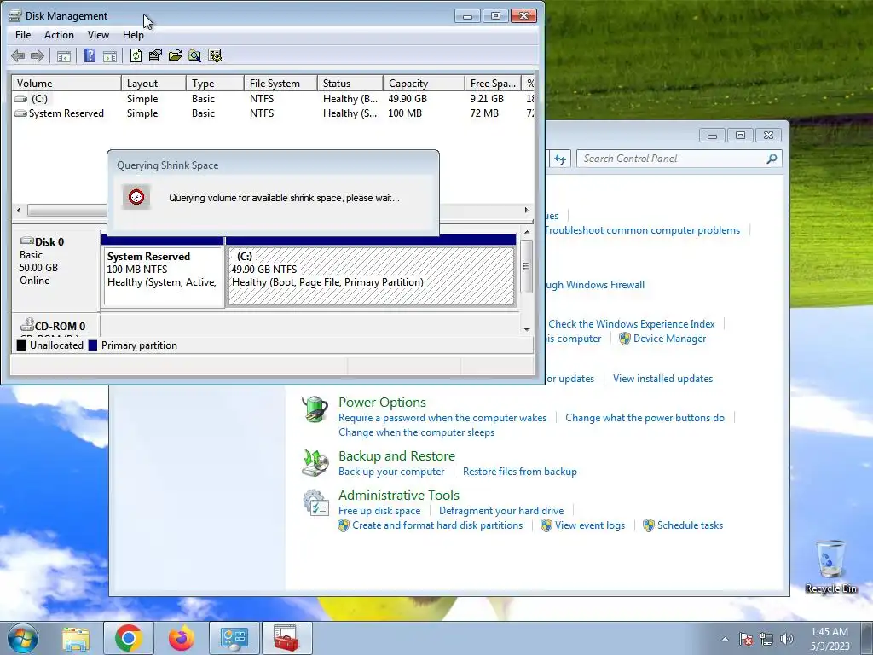873x655 pixels.
Task: Sort by the Volume column header
Action: [66, 83]
